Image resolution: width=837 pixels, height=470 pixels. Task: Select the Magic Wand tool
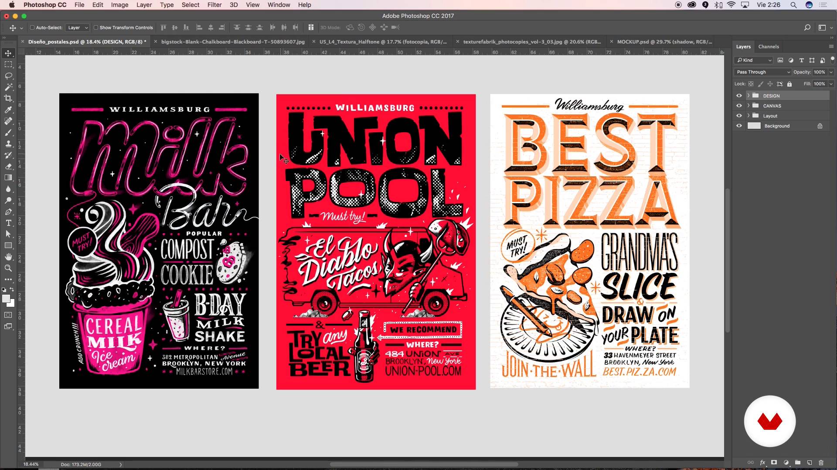[8, 87]
